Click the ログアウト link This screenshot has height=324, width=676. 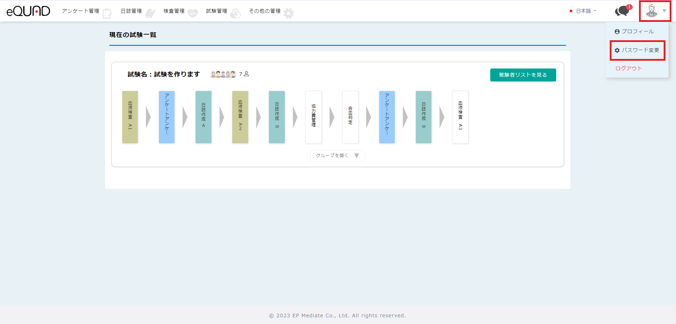tap(629, 68)
